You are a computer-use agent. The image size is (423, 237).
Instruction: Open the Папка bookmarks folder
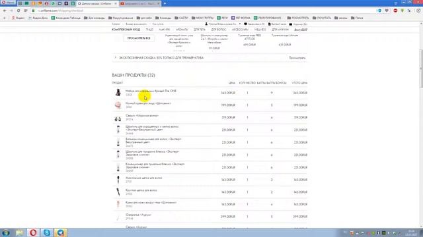[357, 18]
